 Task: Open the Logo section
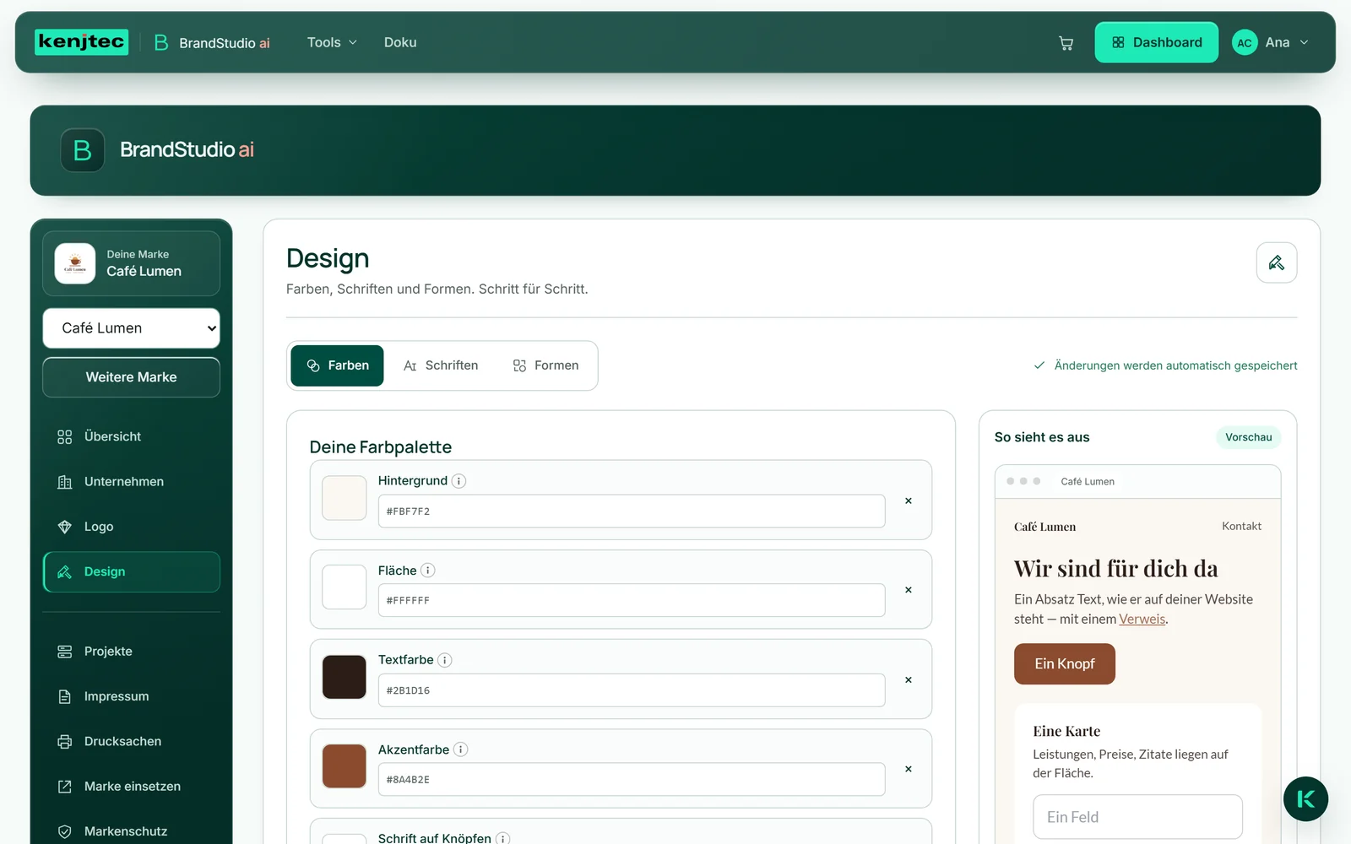point(131,527)
